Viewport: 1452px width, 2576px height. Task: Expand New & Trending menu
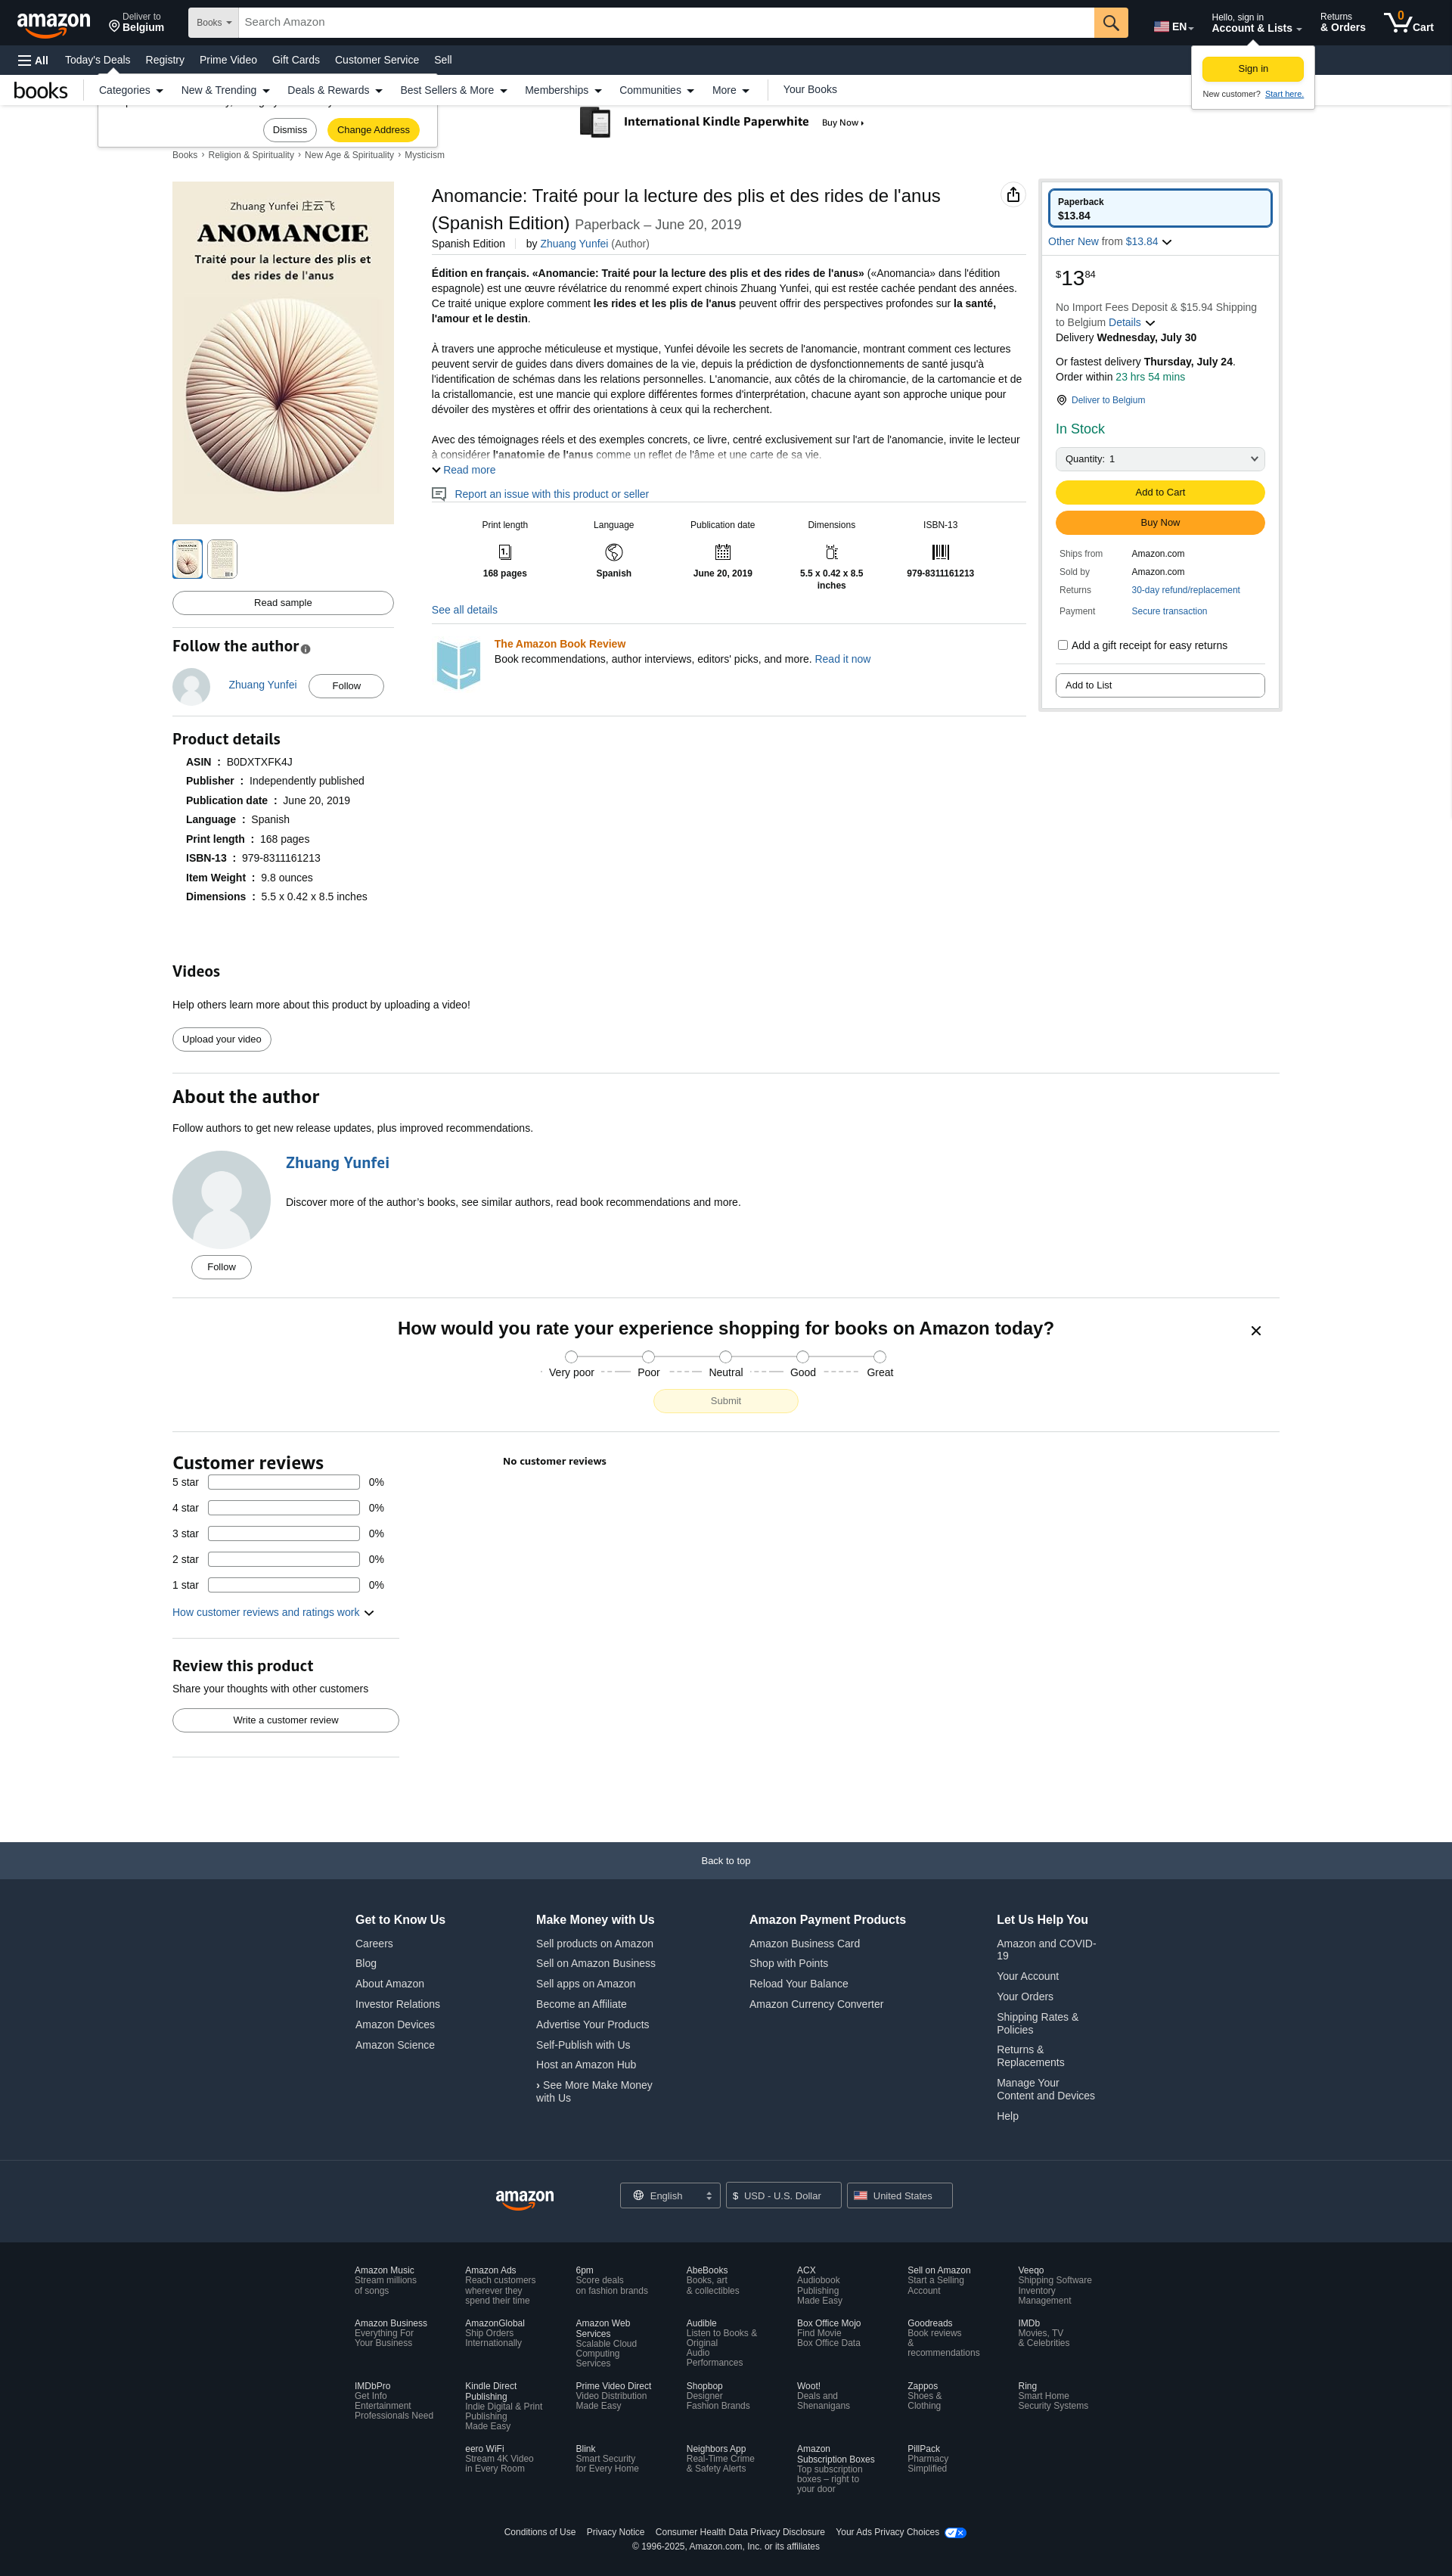pyautogui.click(x=225, y=90)
